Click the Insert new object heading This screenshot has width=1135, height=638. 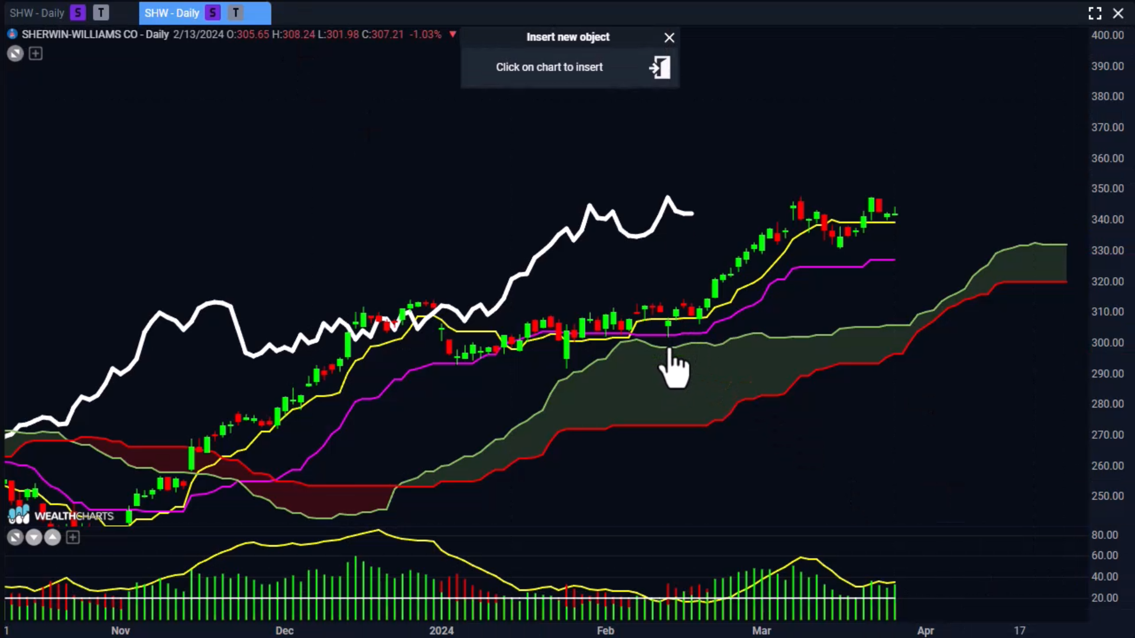coord(568,37)
